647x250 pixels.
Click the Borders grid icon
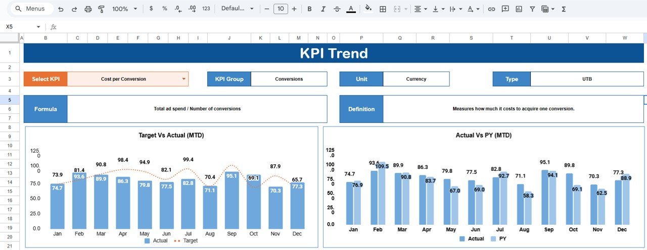tap(383, 9)
